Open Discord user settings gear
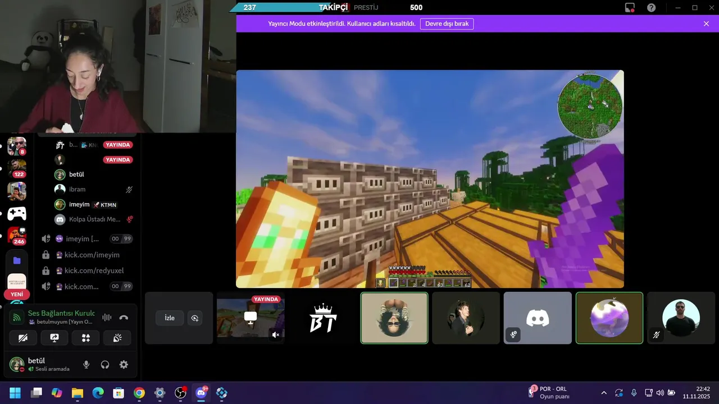Viewport: 719px width, 404px height. pyautogui.click(x=124, y=365)
